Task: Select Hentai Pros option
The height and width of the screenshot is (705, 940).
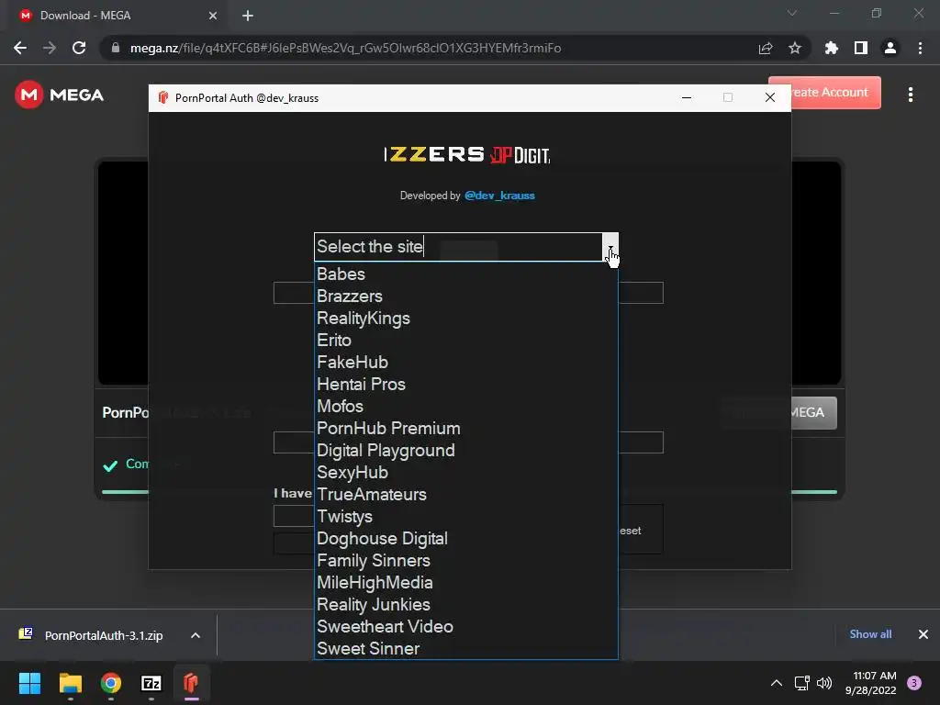Action: [465, 385]
